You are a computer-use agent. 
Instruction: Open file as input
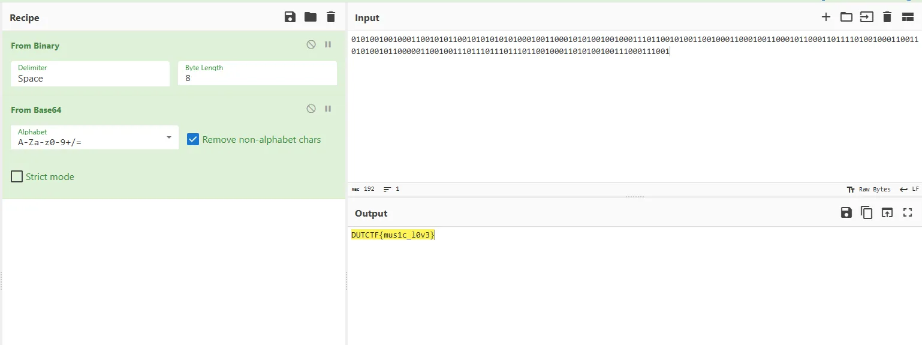point(867,17)
